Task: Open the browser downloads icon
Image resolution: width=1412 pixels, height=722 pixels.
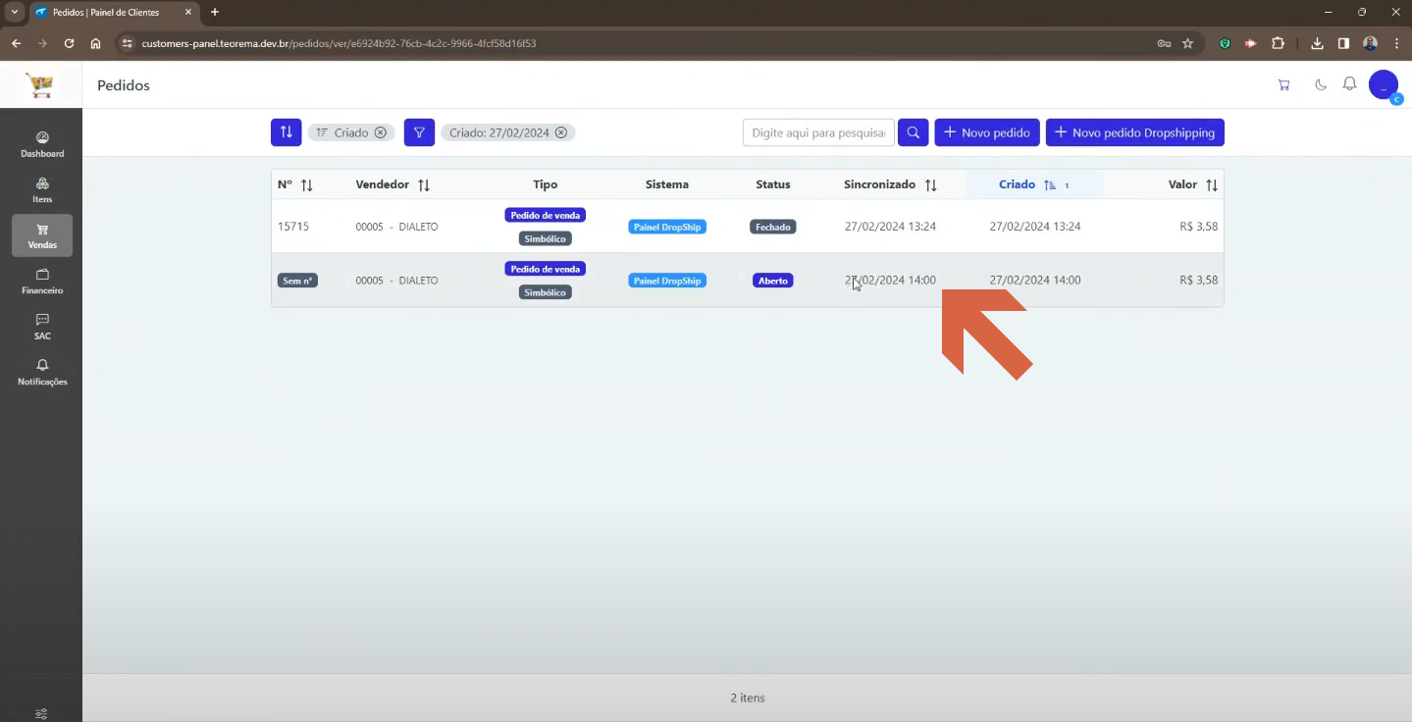Action: 1318,43
